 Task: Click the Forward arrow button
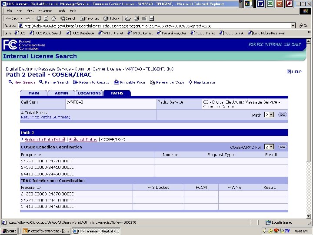click(x=27, y=18)
